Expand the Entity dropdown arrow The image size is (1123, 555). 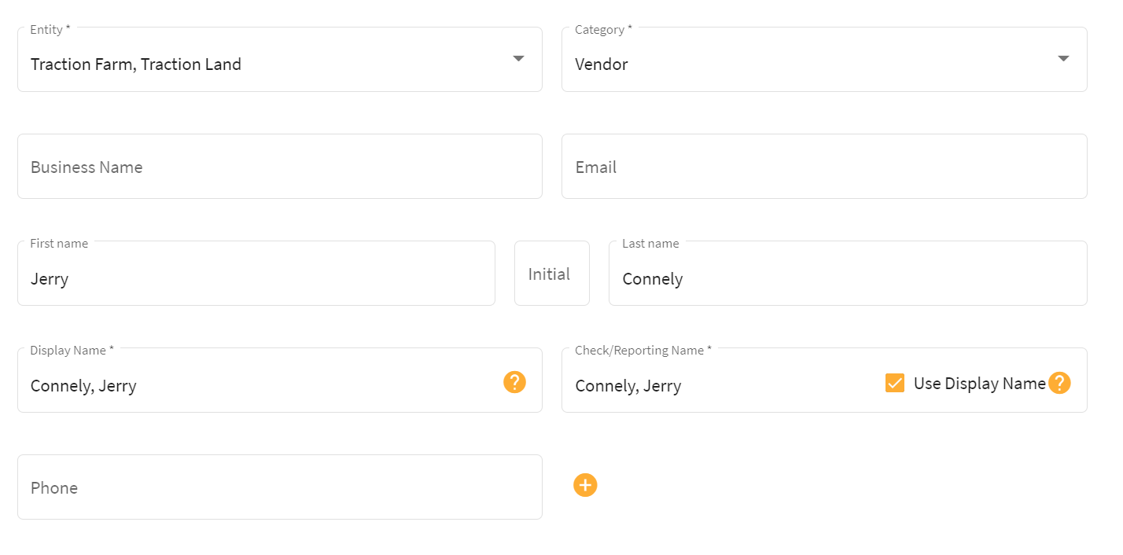[x=518, y=59]
